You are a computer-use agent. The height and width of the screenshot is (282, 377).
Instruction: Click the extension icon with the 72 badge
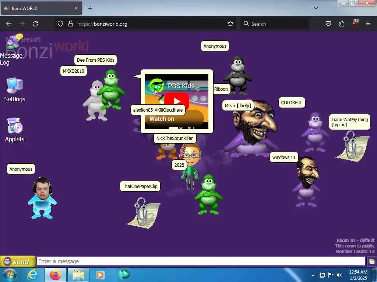click(x=355, y=23)
